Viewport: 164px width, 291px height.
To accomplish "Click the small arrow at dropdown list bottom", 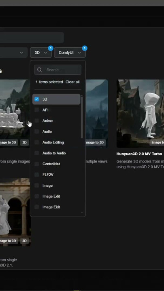I will click(82, 213).
